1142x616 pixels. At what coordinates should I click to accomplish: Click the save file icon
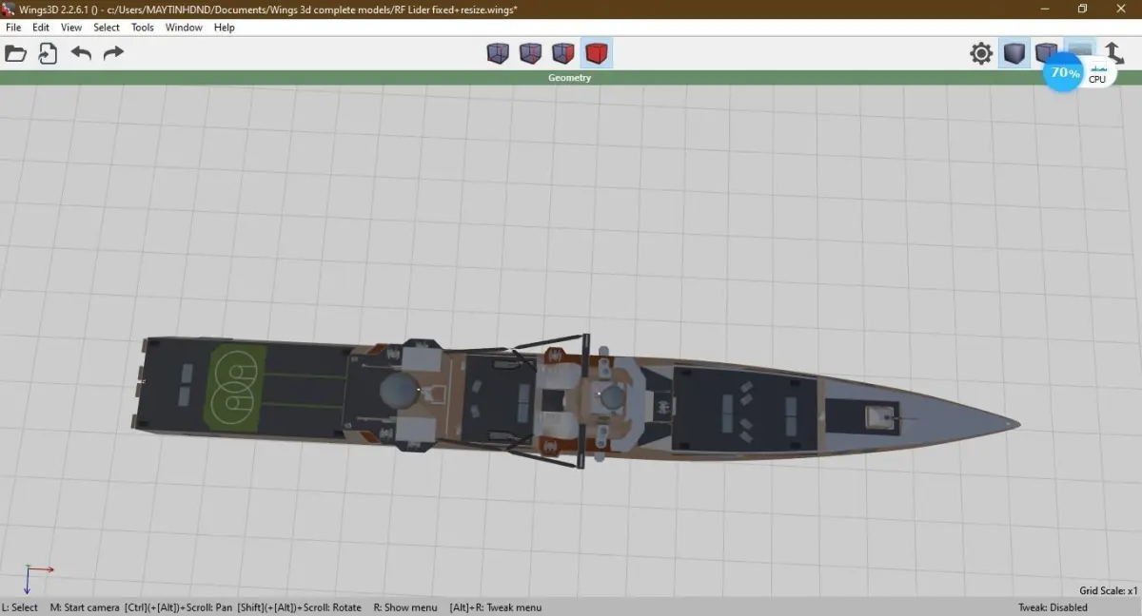(x=48, y=53)
